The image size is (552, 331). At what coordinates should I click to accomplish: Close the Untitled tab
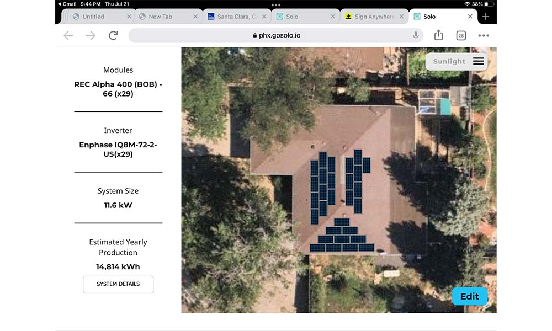click(129, 17)
